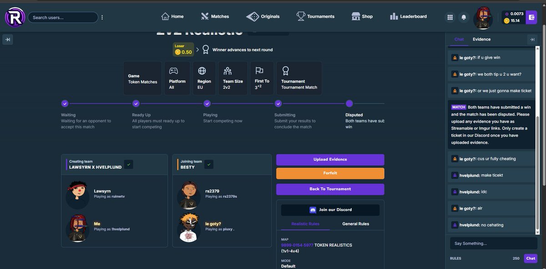Open le goty? player avatar
The image size is (546, 269).
(189, 227)
